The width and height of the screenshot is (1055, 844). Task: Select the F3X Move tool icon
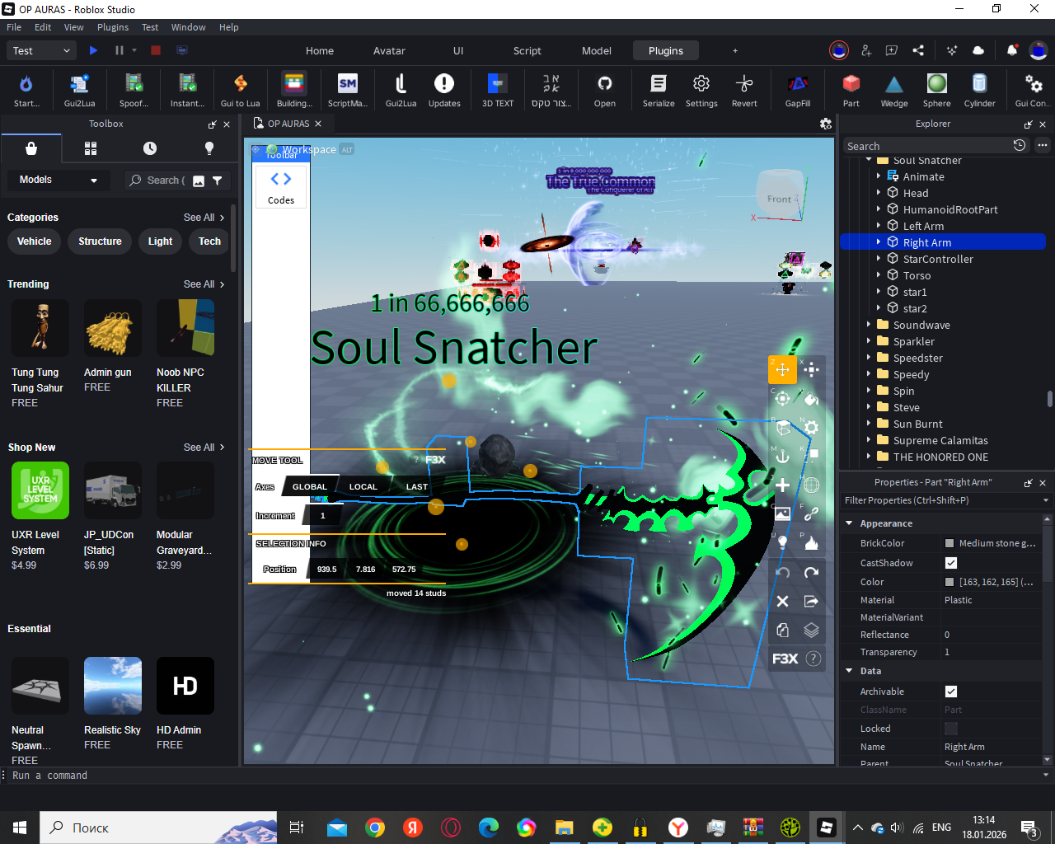tap(782, 369)
